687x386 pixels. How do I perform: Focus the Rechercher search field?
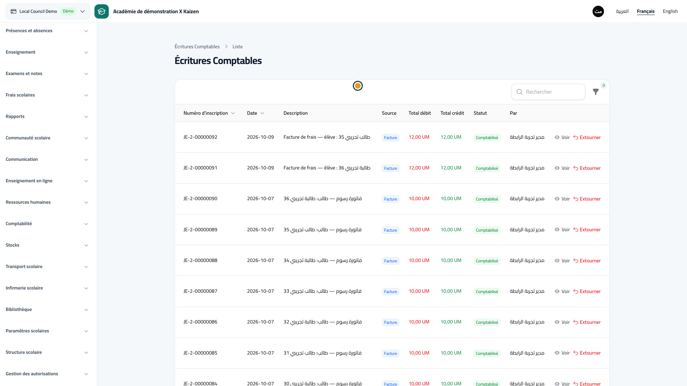[548, 92]
